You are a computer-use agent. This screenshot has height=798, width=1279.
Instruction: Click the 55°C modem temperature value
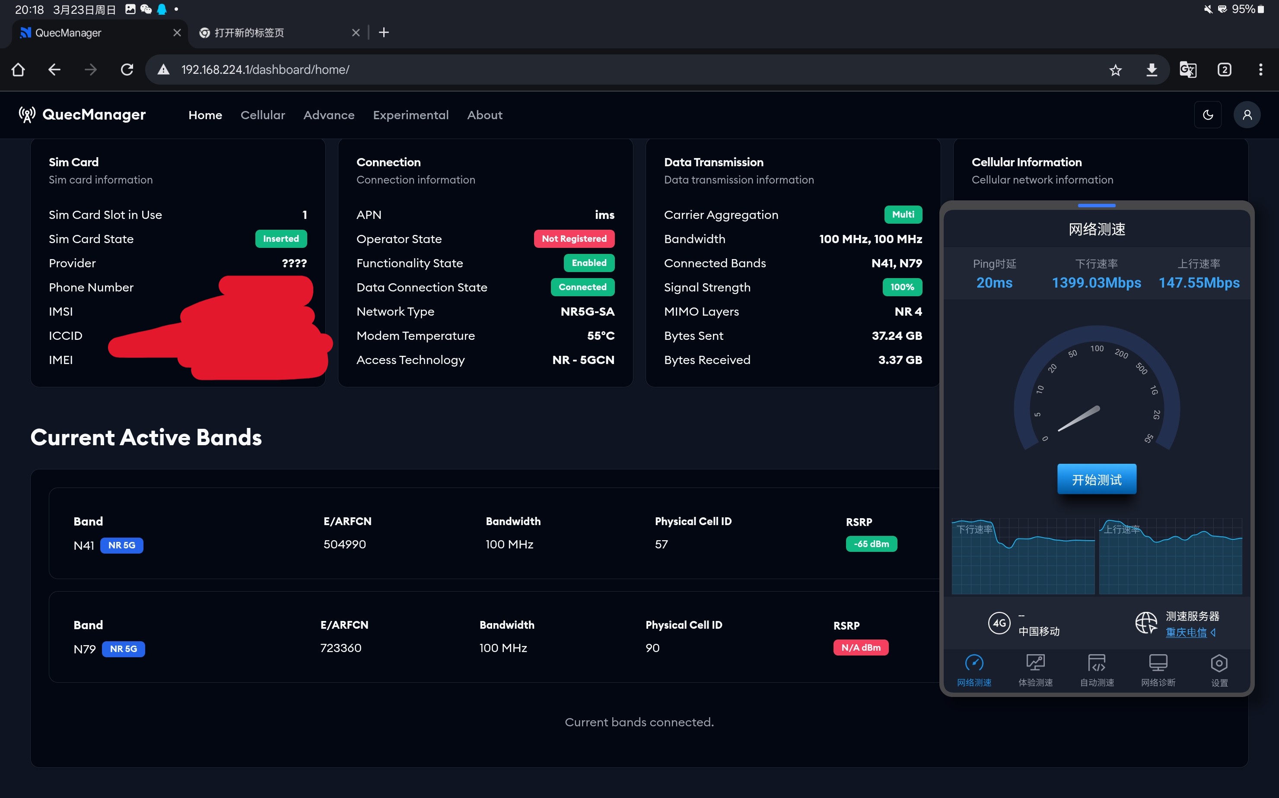601,336
